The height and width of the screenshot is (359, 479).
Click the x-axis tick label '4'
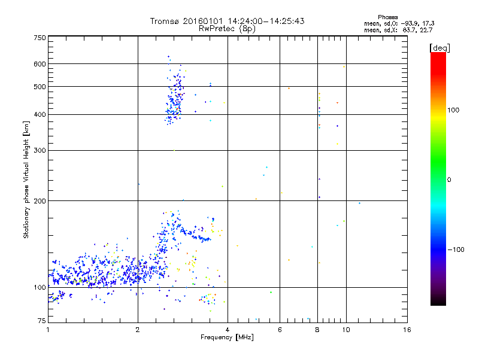point(228,330)
